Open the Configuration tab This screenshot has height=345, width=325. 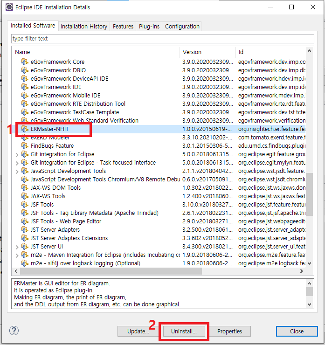(x=182, y=27)
